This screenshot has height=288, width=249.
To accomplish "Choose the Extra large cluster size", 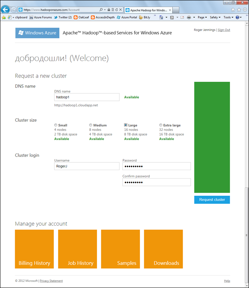I will tap(161, 125).
